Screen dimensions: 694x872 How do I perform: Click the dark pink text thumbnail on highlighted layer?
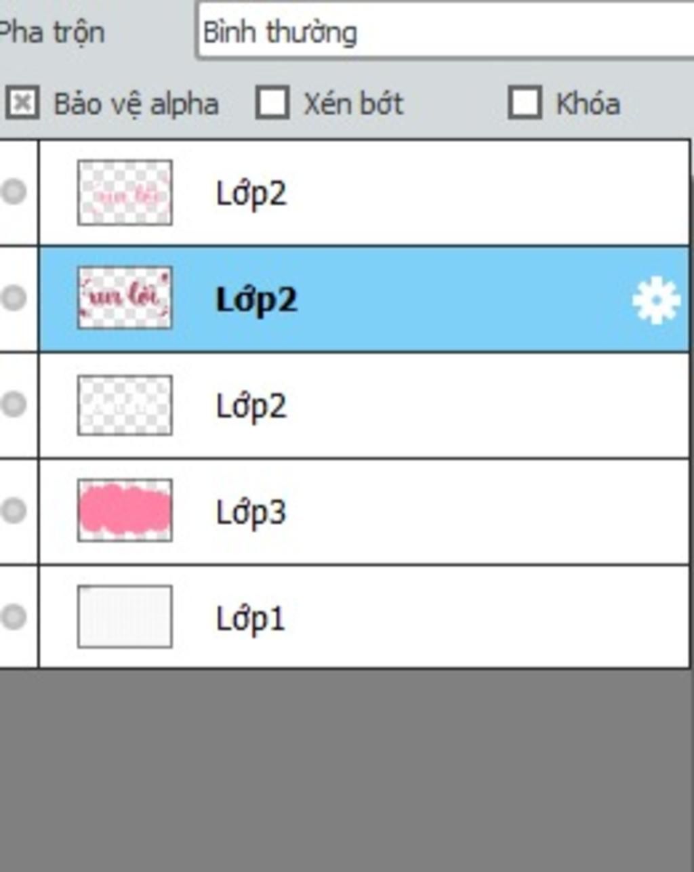pyautogui.click(x=125, y=298)
